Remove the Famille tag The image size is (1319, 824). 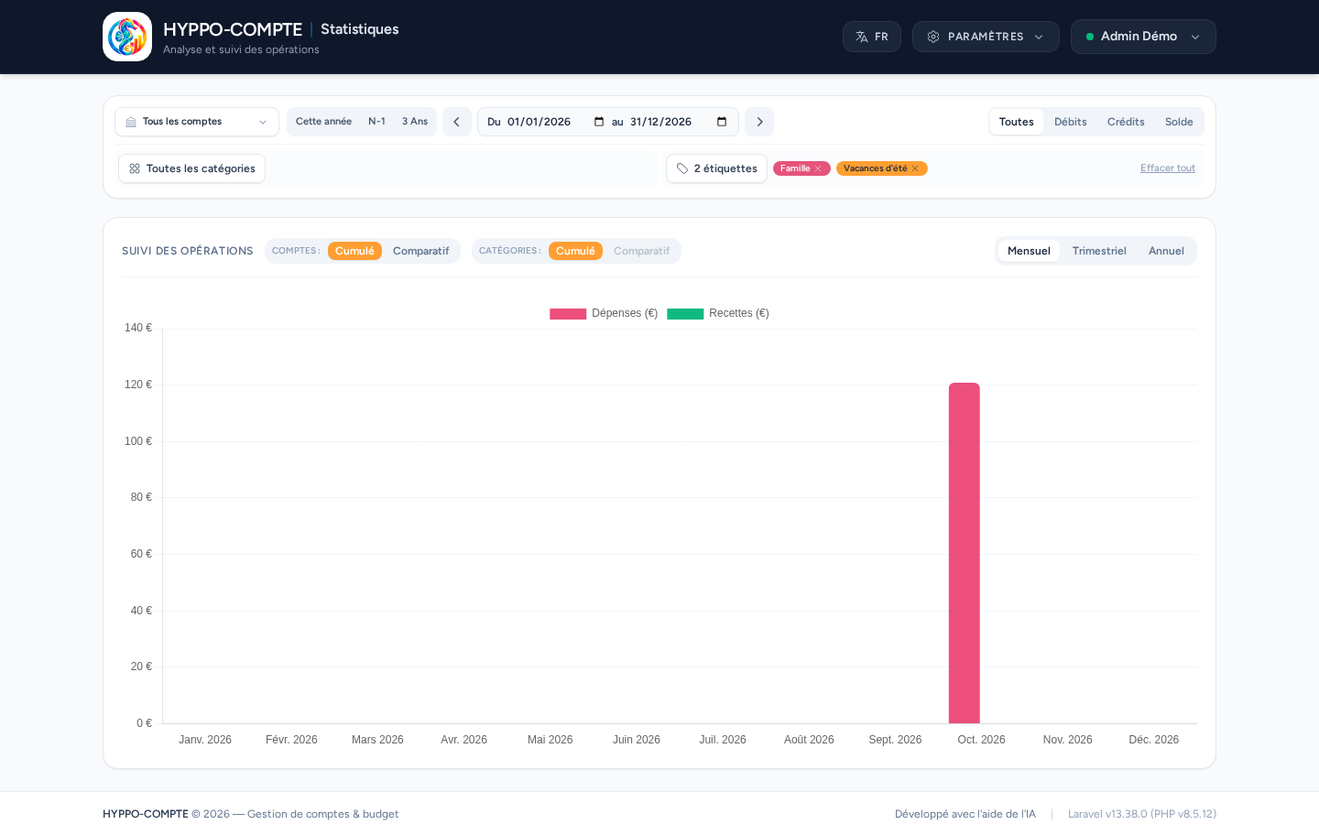(818, 168)
